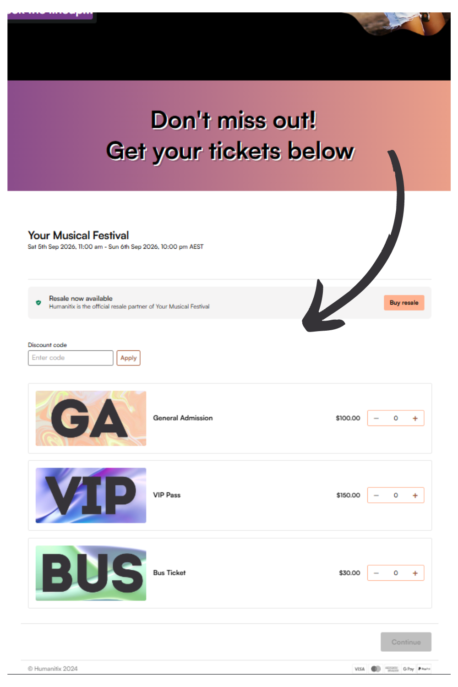The image size is (458, 687).
Task: Reduce Bus Ticket quantity with minus
Action: click(x=376, y=573)
